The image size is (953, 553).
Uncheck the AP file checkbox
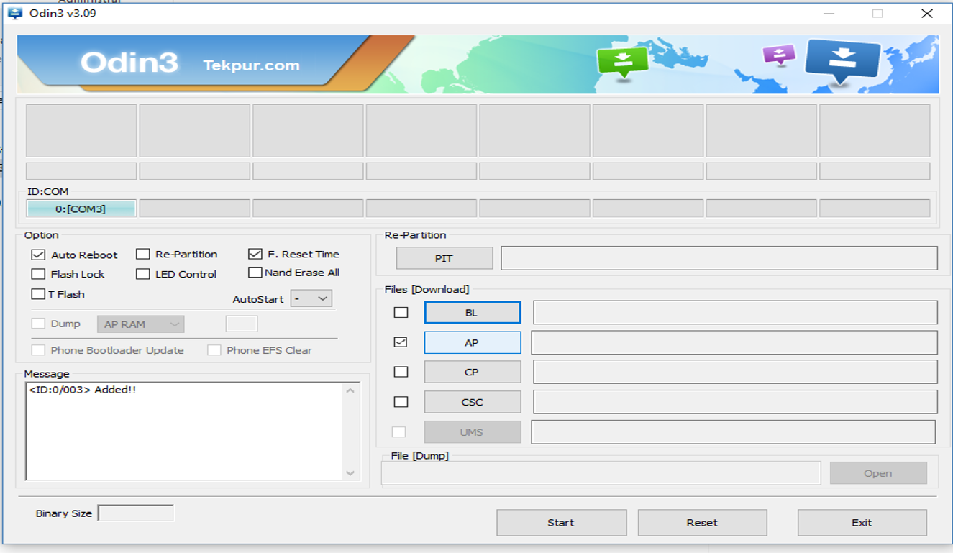401,342
